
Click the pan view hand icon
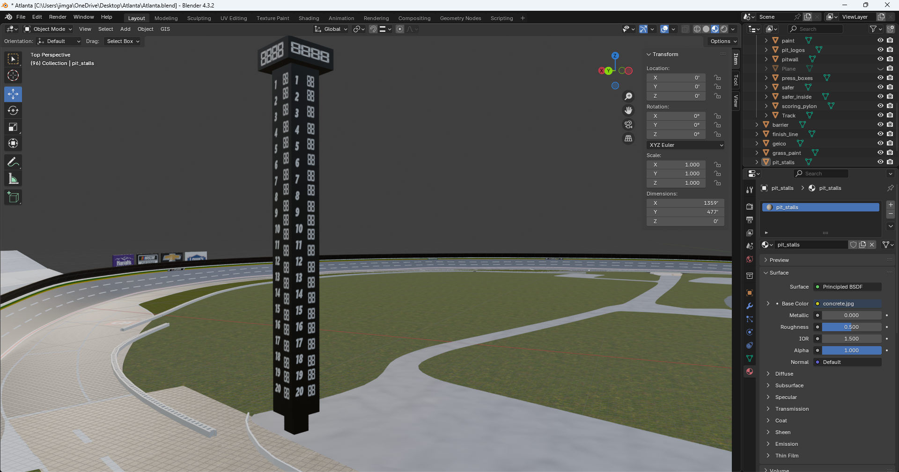click(x=628, y=110)
